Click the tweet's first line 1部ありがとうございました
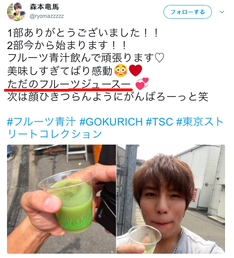This screenshot has height=258, width=234. coord(83,33)
